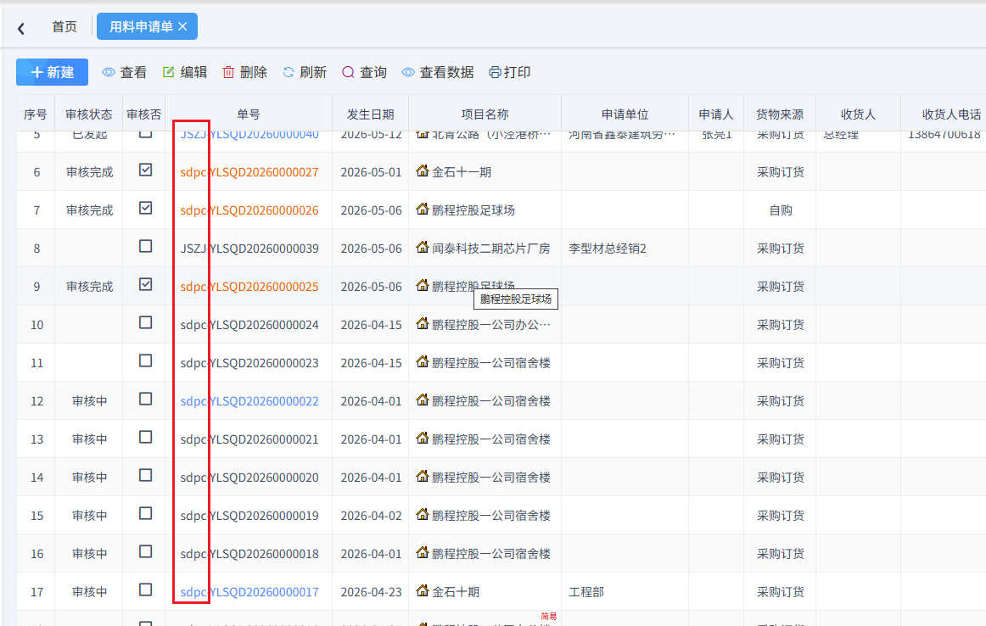Click the house icon beside 金石十一期

[423, 171]
